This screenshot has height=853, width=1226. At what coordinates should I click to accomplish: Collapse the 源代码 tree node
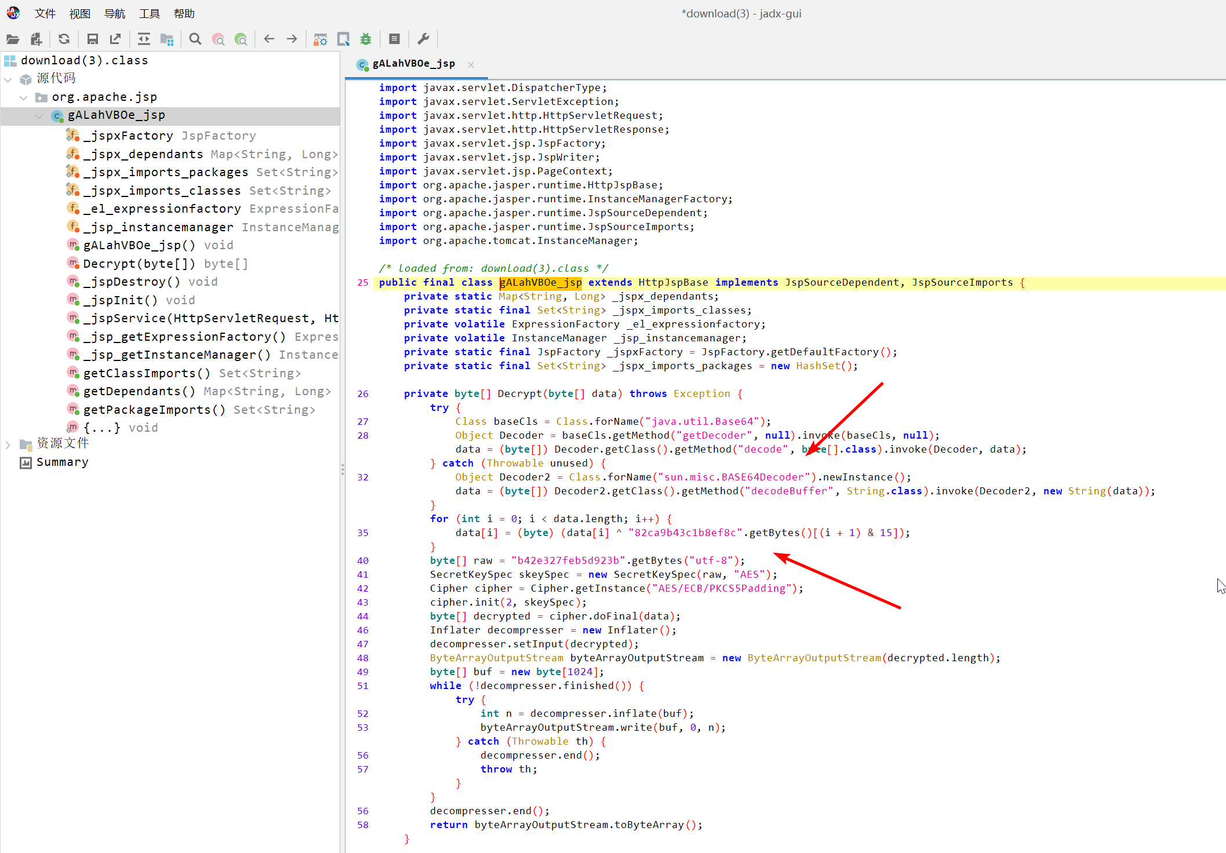click(x=8, y=79)
